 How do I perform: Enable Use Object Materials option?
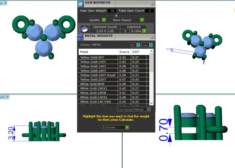tap(149, 109)
